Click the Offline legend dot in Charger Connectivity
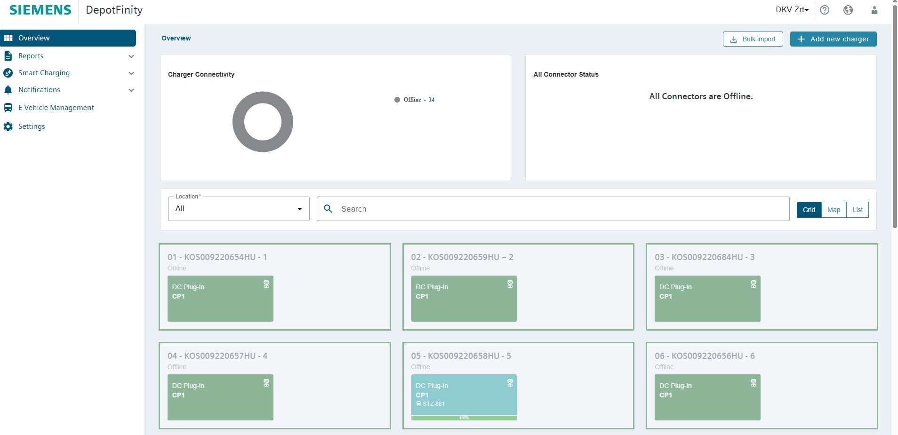Viewport: 898px width, 435px height. pyautogui.click(x=397, y=100)
